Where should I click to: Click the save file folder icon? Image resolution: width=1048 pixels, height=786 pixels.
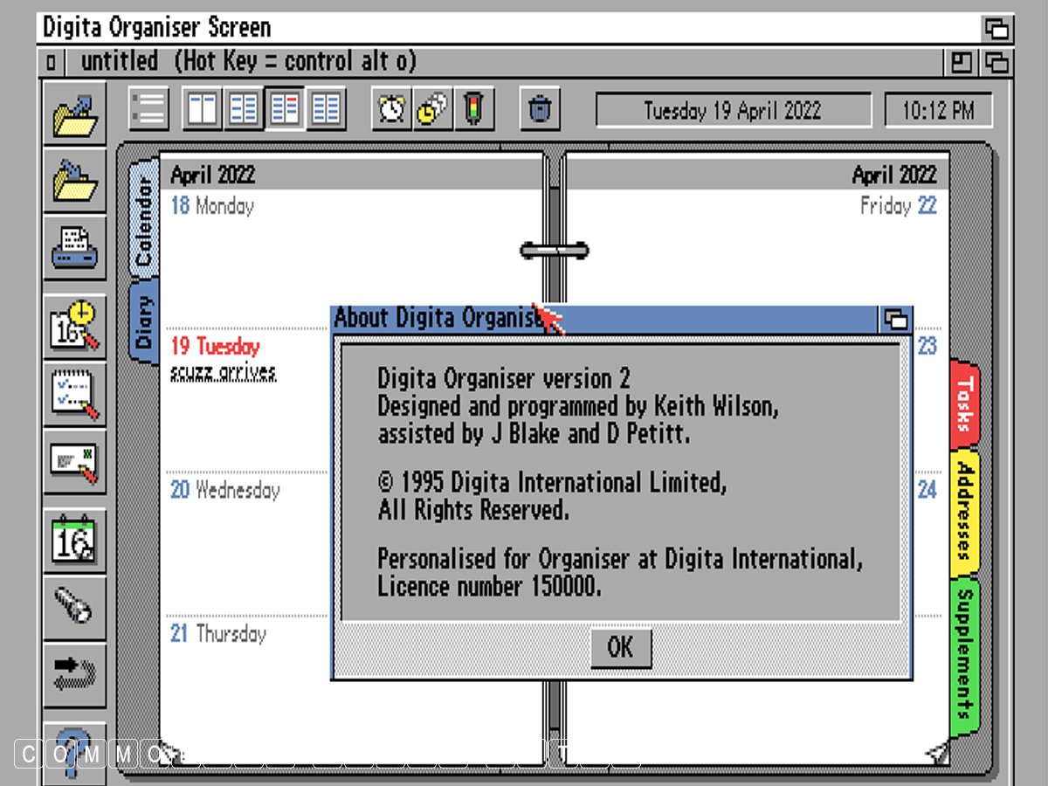(75, 181)
